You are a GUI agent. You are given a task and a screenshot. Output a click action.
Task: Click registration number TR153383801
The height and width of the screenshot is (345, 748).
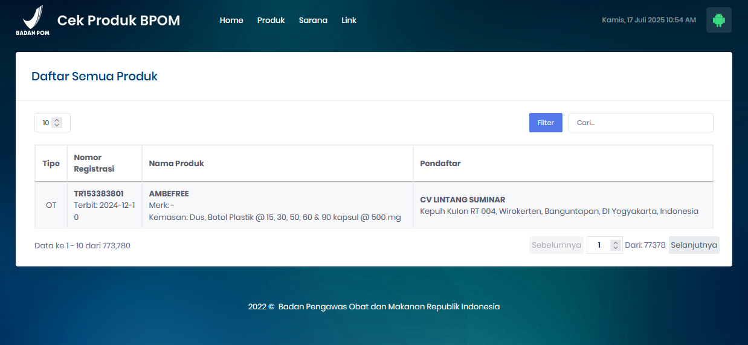point(98,194)
